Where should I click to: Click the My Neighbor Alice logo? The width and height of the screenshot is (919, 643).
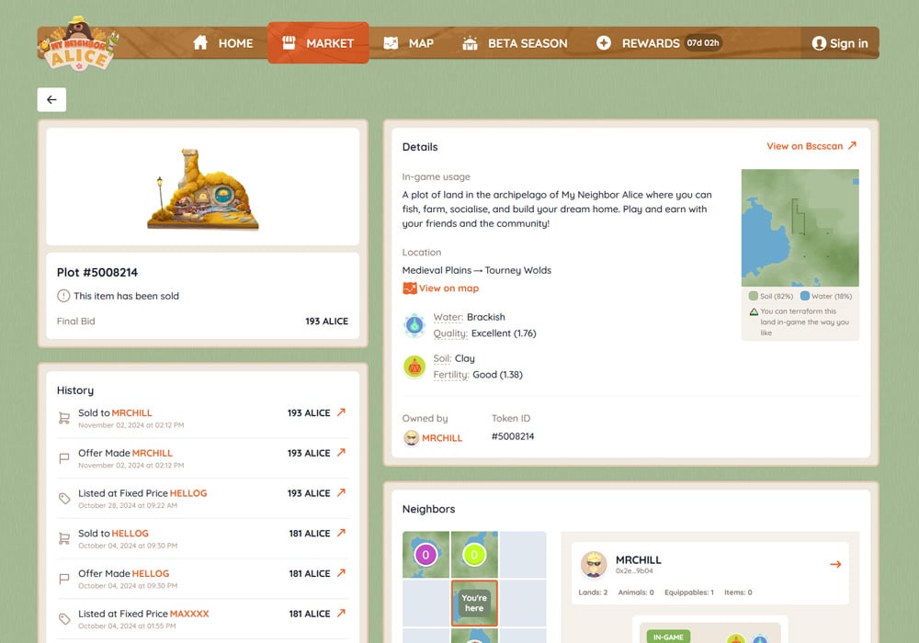click(x=78, y=44)
